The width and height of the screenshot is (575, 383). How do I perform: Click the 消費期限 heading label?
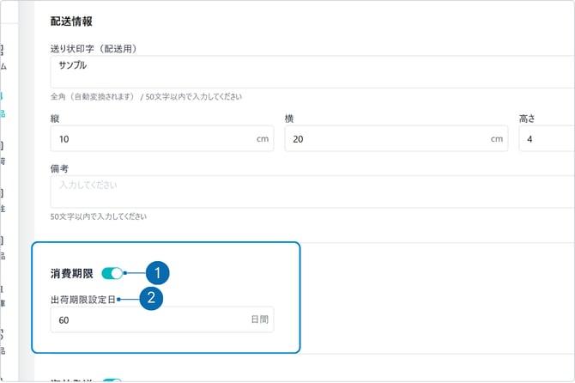72,274
